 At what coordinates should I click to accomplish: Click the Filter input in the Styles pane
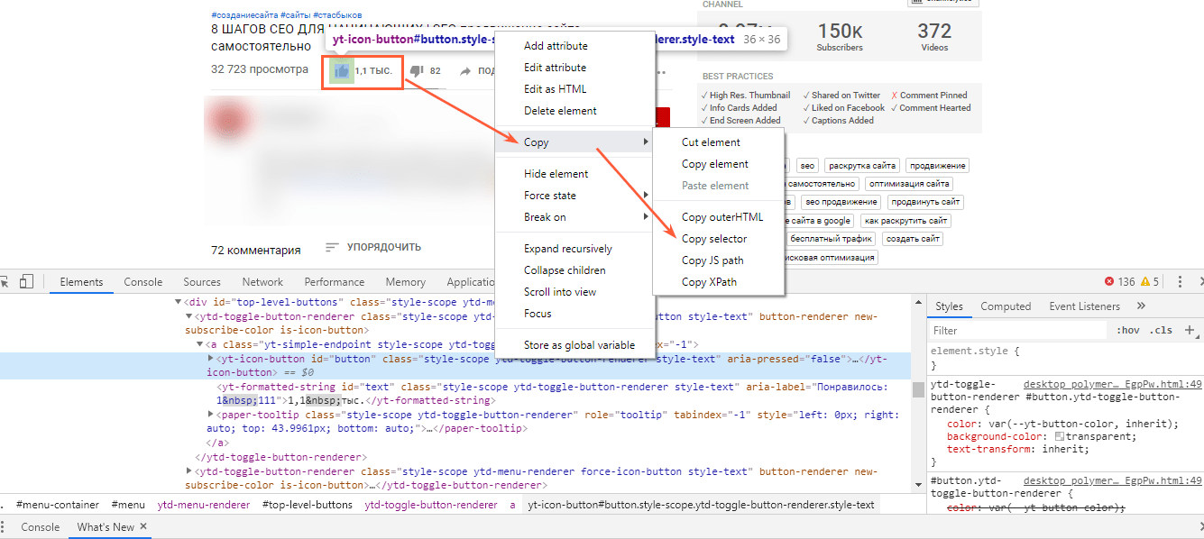point(1017,331)
